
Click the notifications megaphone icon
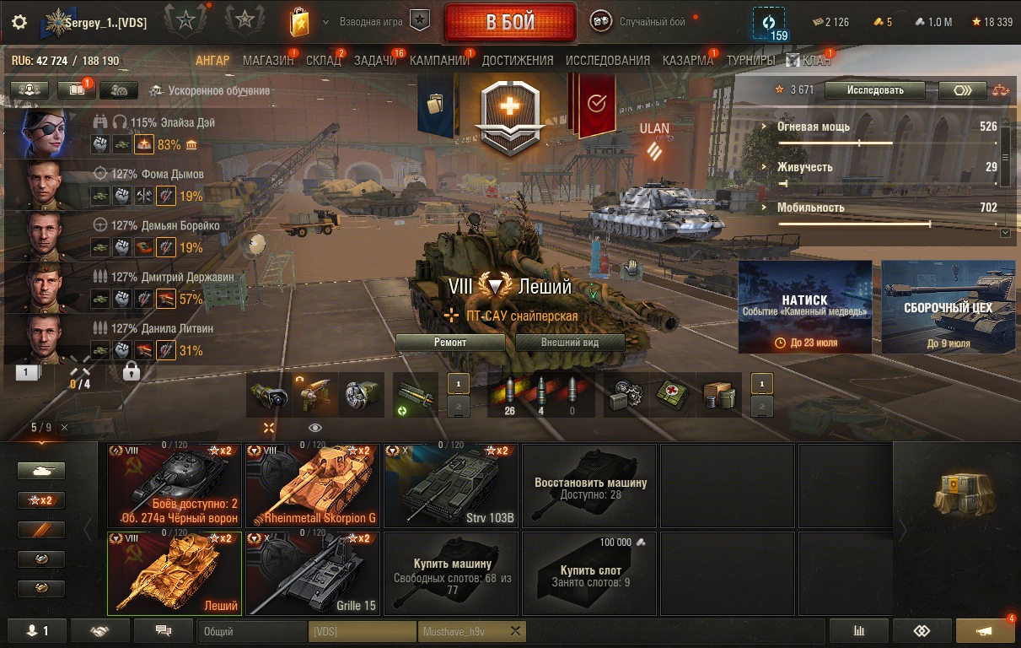coord(985,631)
